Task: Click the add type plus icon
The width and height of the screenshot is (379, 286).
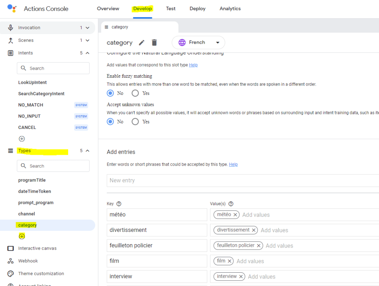Action: (22, 236)
